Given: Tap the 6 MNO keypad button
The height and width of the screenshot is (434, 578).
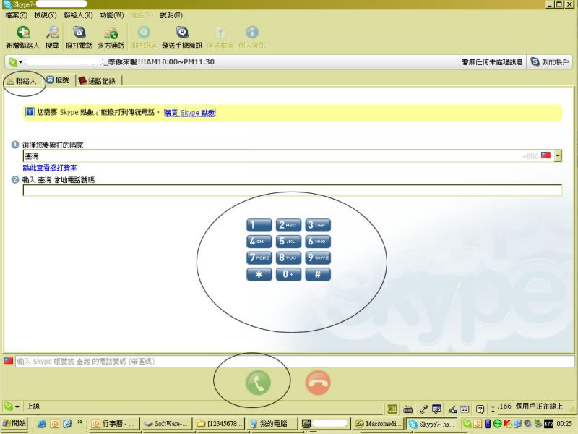Looking at the screenshot, I should tap(318, 242).
